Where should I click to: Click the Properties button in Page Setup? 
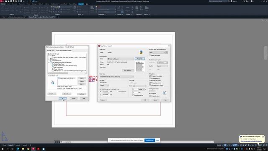[x=140, y=59]
